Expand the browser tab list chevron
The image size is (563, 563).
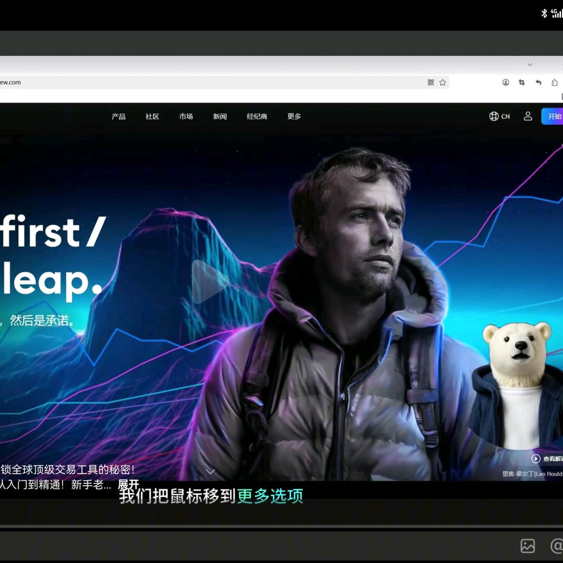530,65
